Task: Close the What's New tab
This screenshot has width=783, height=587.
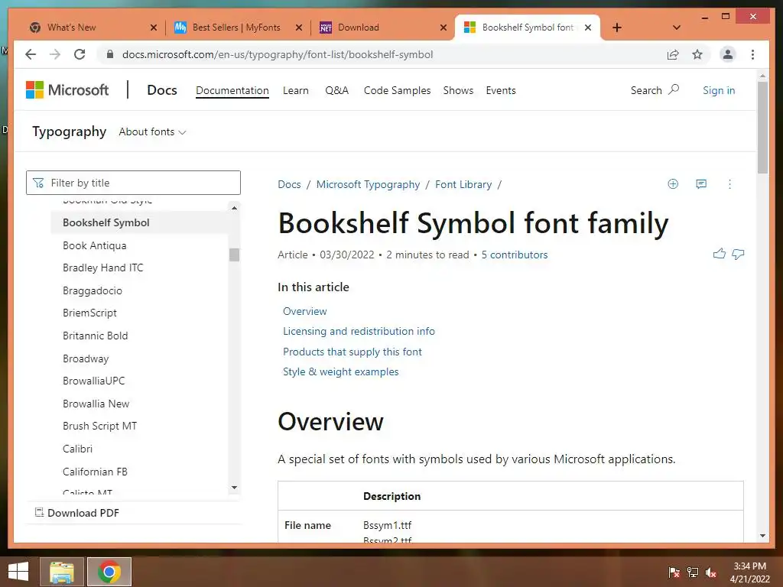Action: click(x=153, y=28)
